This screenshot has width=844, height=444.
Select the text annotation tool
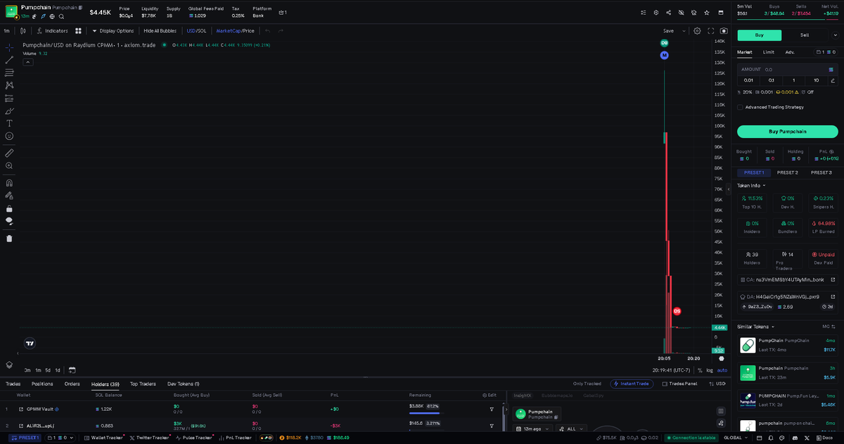point(9,123)
